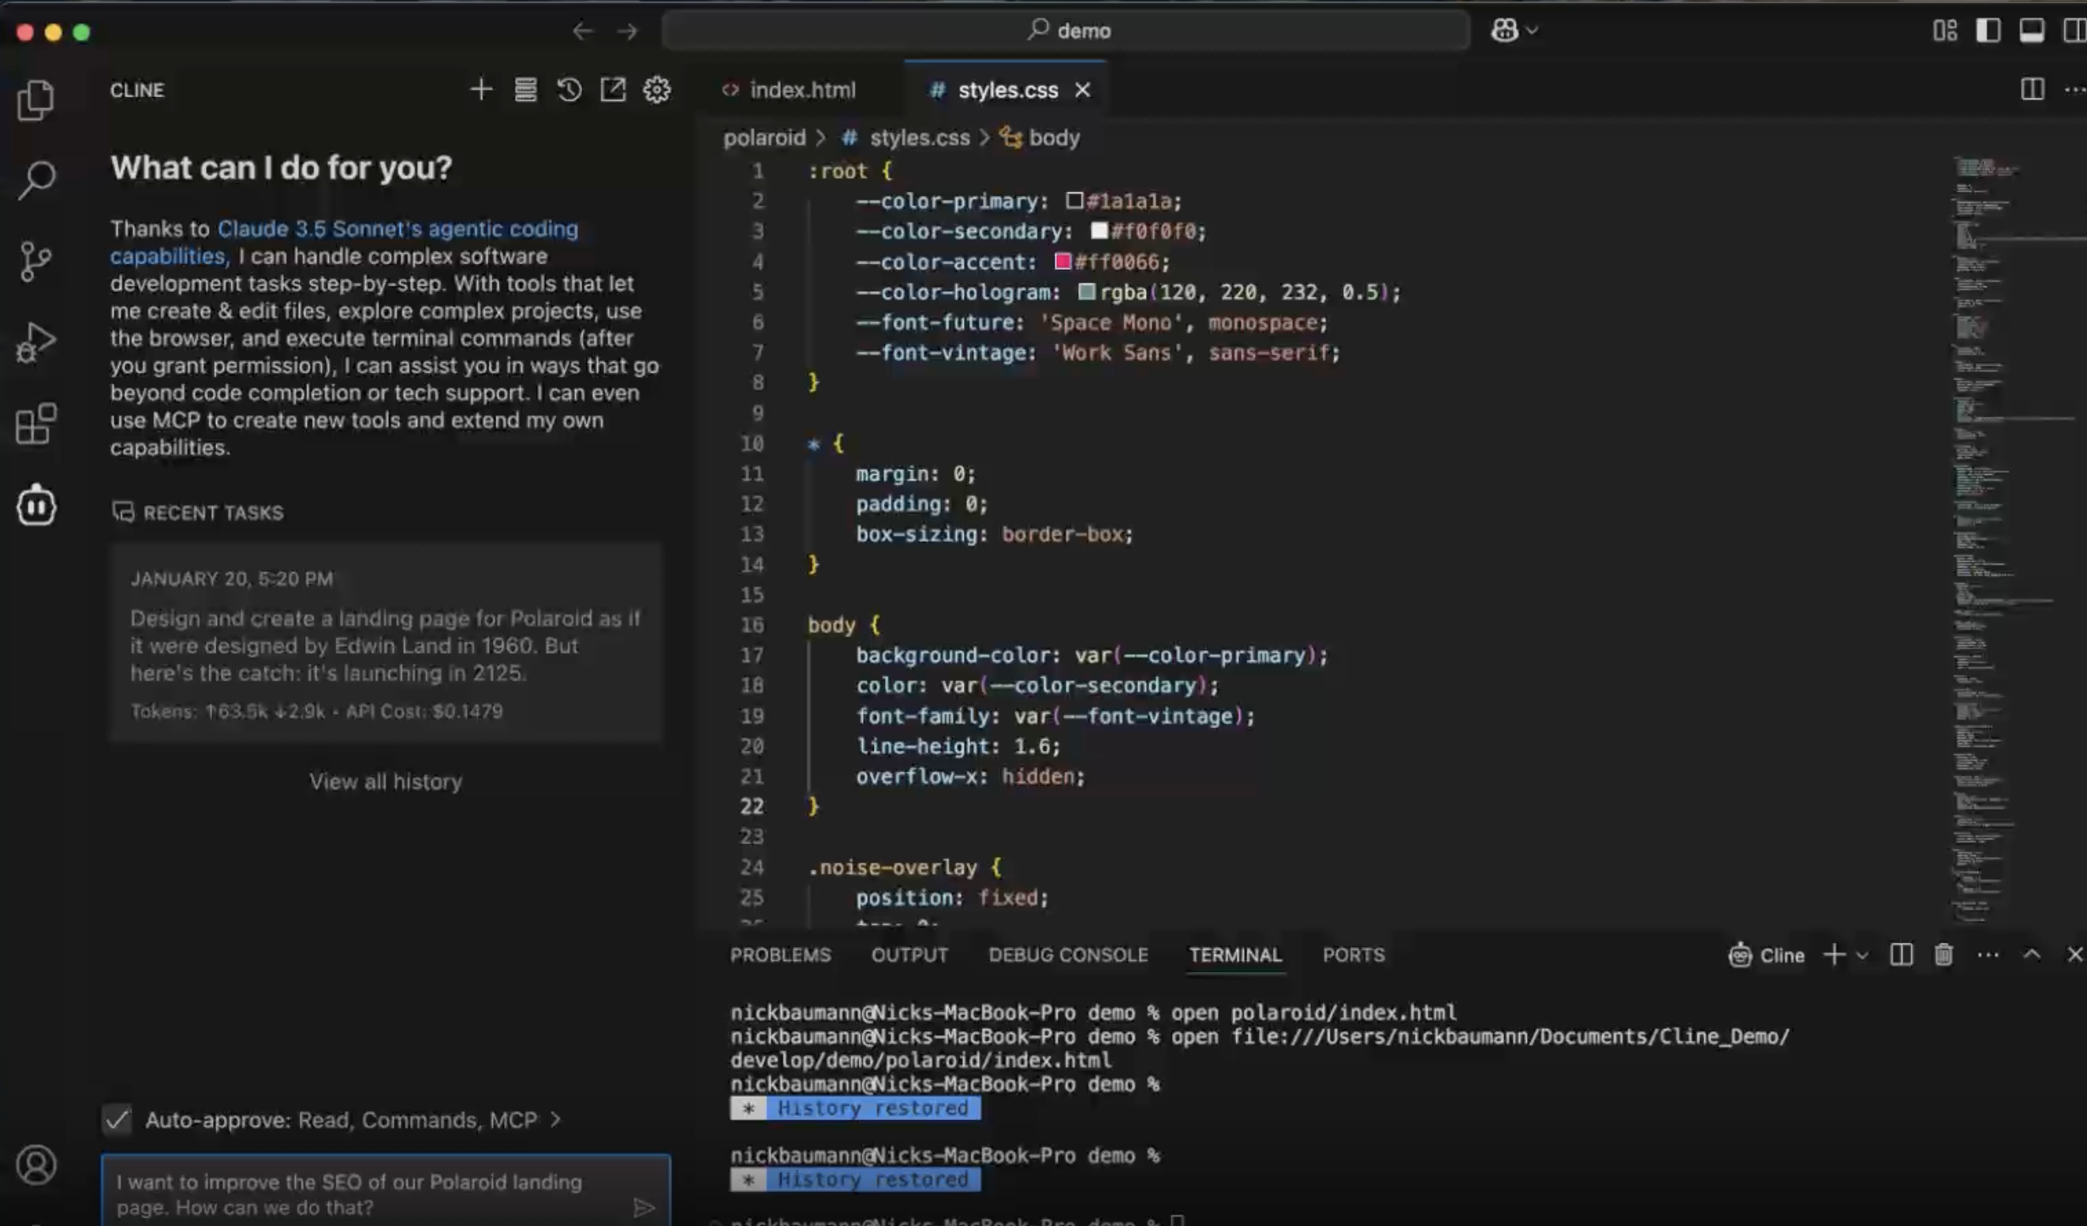
Task: Open the Copilot menu in title bar
Action: [1514, 31]
